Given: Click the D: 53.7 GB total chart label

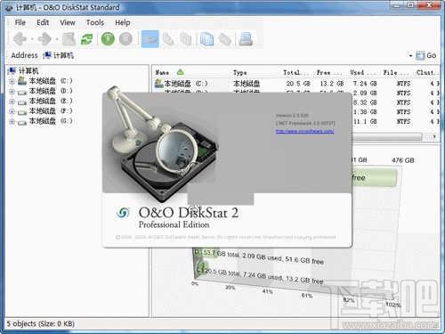Looking at the screenshot, I should (x=259, y=257).
